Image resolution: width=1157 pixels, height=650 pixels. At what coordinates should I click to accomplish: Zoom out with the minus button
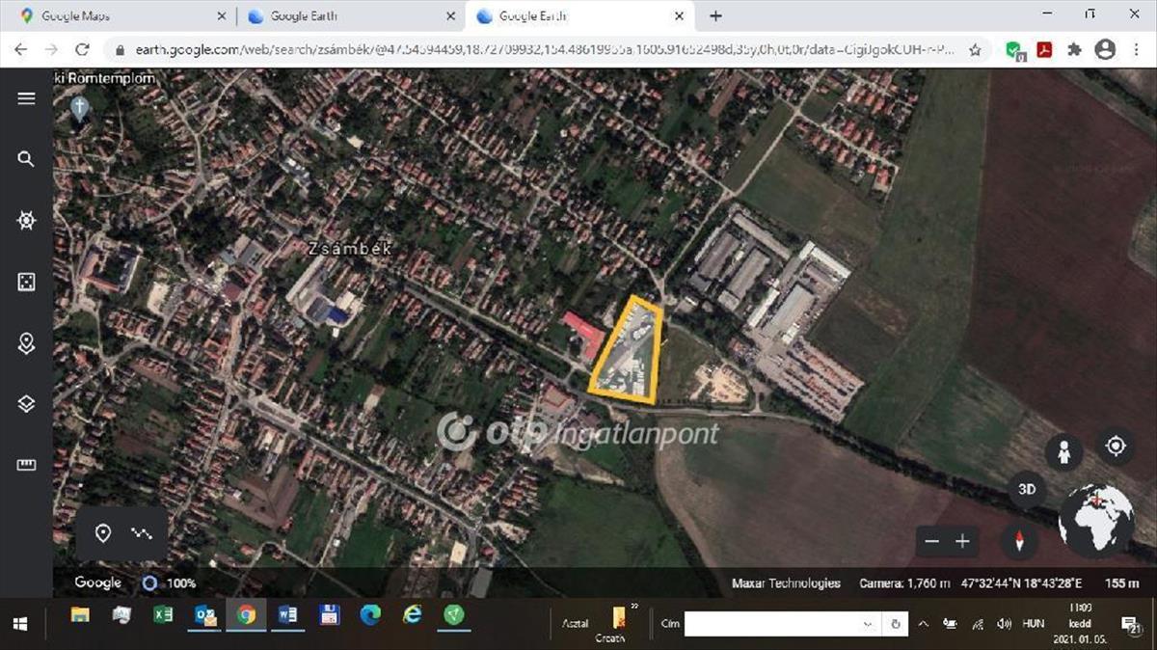point(931,541)
